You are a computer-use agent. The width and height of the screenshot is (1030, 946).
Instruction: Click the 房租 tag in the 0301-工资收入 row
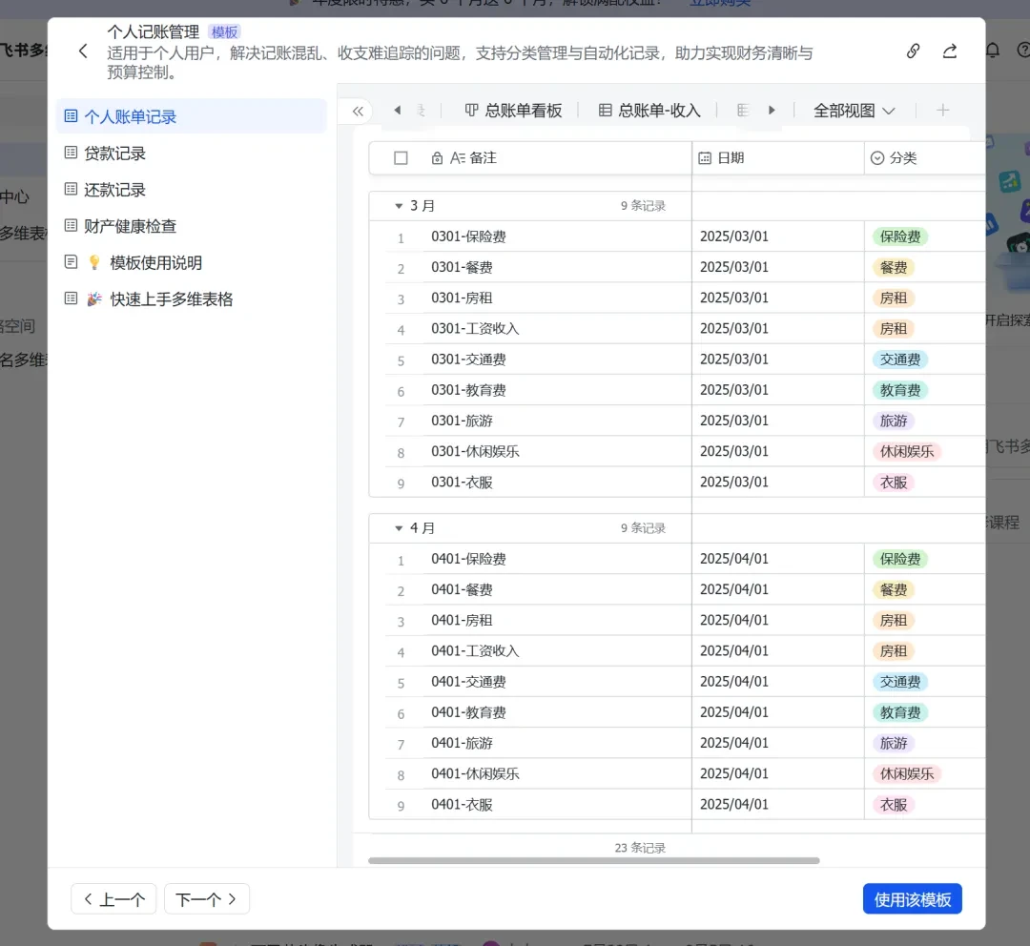[x=894, y=328]
